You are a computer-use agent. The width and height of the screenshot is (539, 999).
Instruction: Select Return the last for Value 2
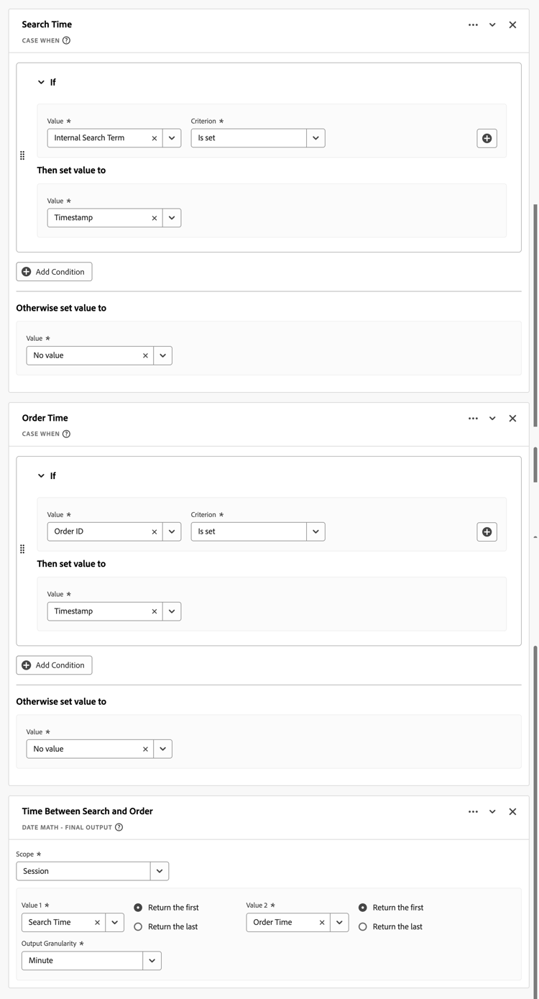point(363,926)
